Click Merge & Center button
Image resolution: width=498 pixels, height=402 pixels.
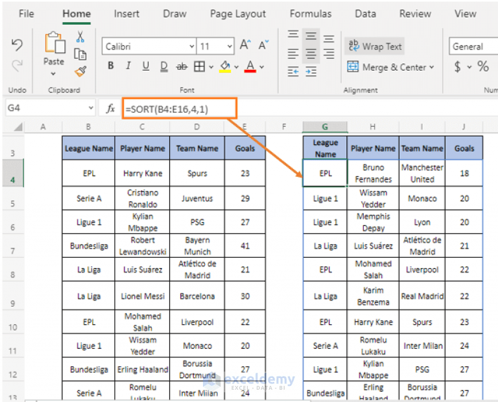386,67
